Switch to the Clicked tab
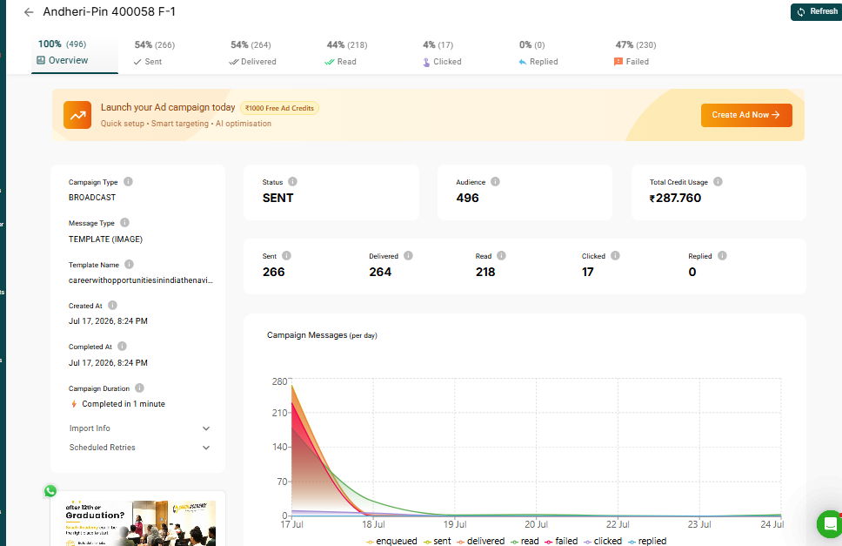This screenshot has width=842, height=546. point(442,53)
